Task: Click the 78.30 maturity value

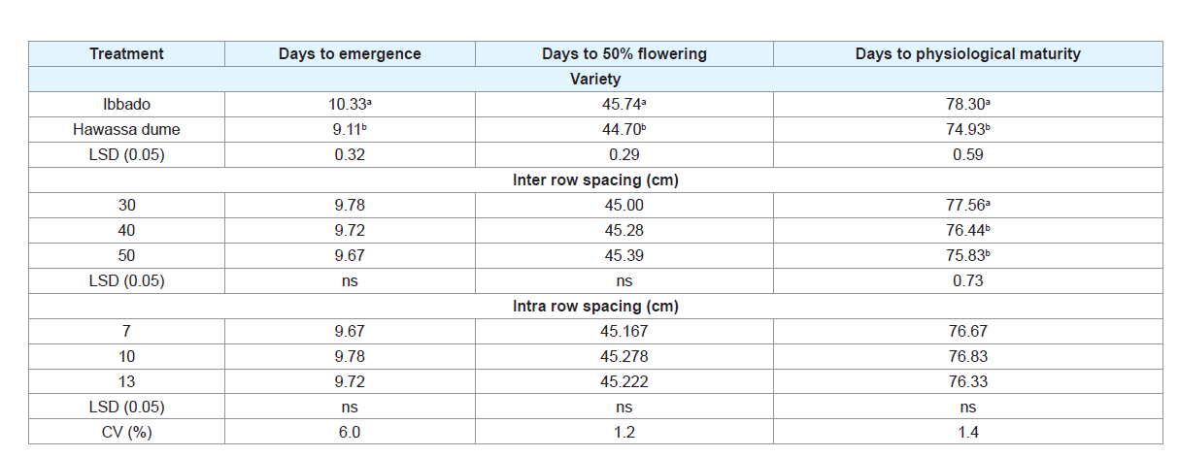Action: [x=967, y=105]
